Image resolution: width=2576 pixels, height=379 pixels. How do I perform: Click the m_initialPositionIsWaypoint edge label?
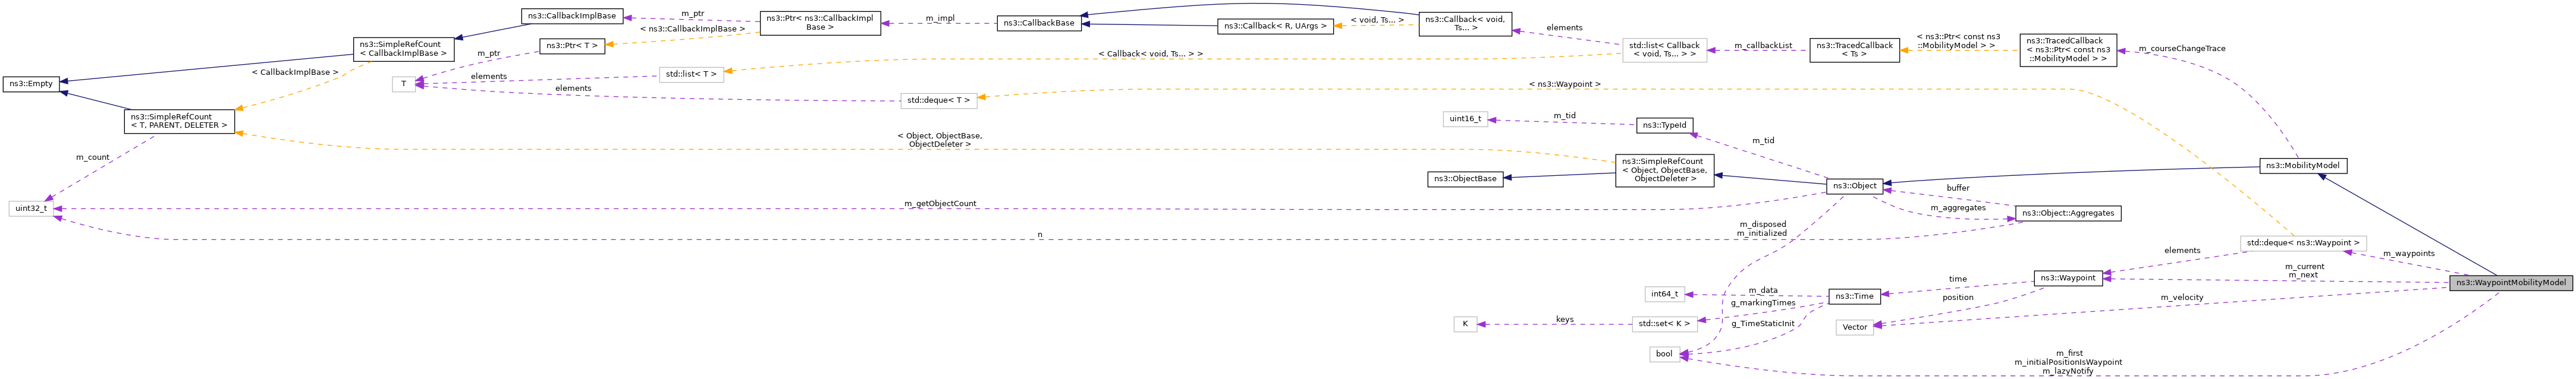click(x=2068, y=362)
